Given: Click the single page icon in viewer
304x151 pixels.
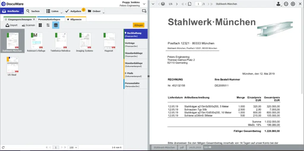Looking at the screenshot, I should [x=190, y=4].
